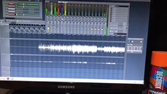This screenshot has width=167, height=94.
Task: Open the fifth effect slot arrow in Mixer
Action: [111, 15]
